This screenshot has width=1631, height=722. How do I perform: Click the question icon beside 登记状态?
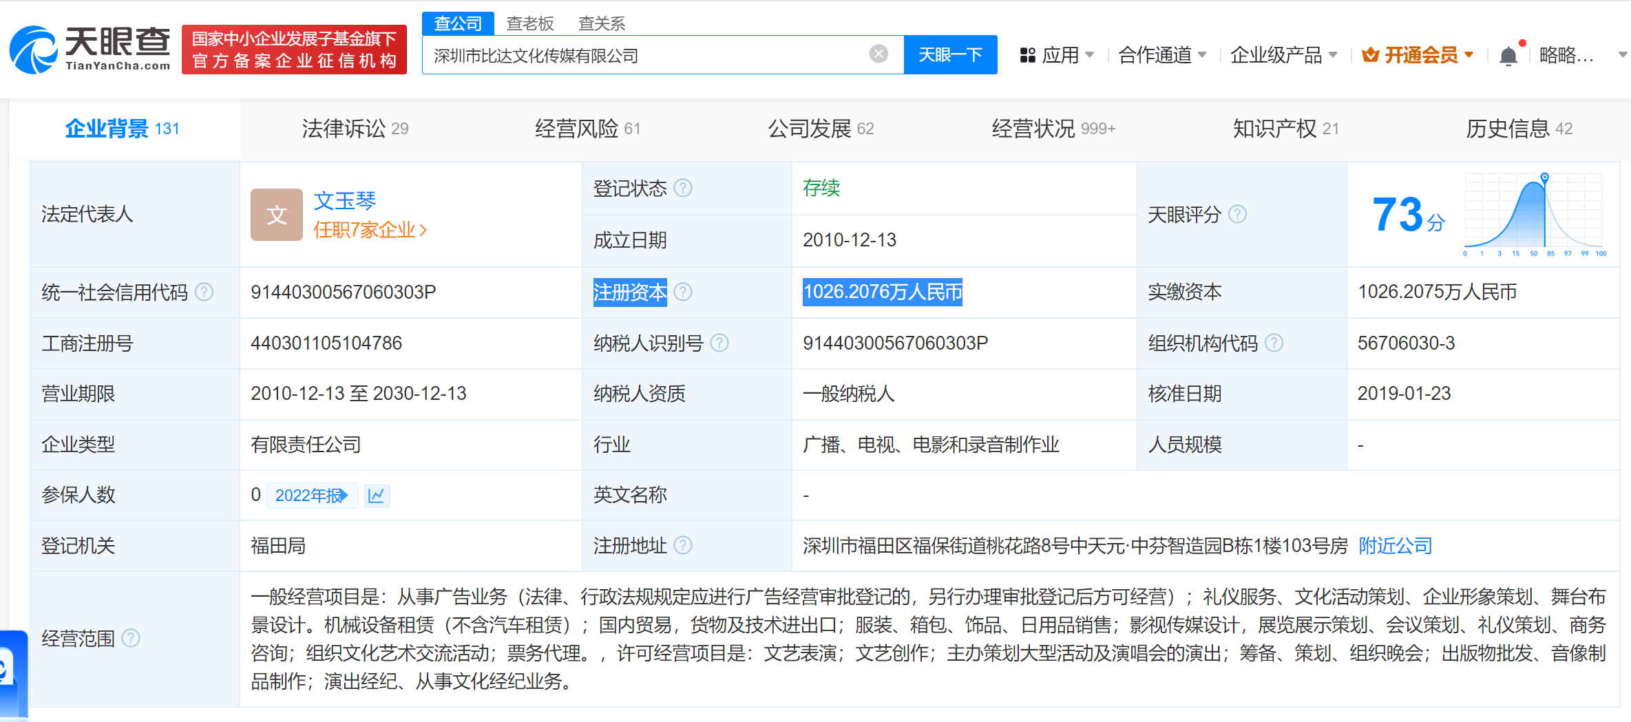click(x=682, y=189)
